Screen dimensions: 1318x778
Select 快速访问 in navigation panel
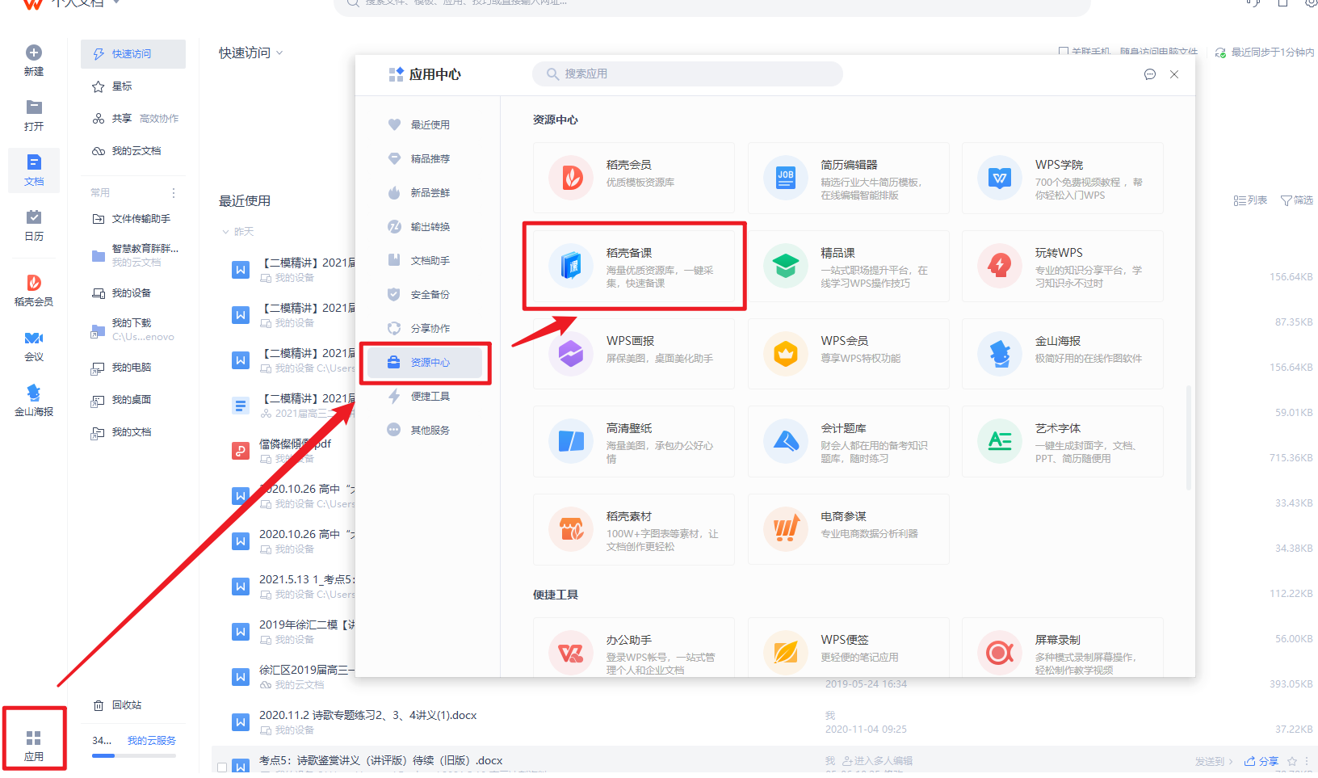coord(133,54)
